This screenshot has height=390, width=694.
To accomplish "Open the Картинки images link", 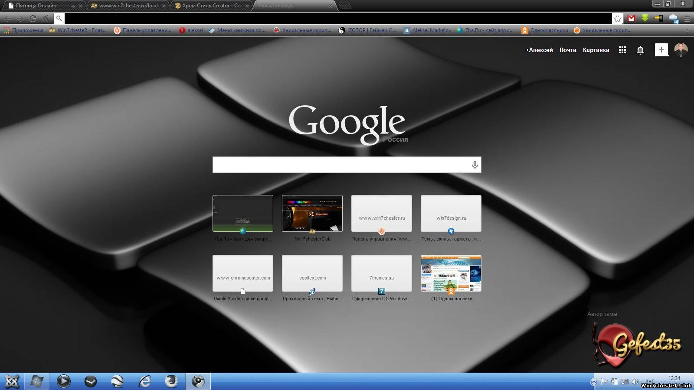I will [596, 50].
